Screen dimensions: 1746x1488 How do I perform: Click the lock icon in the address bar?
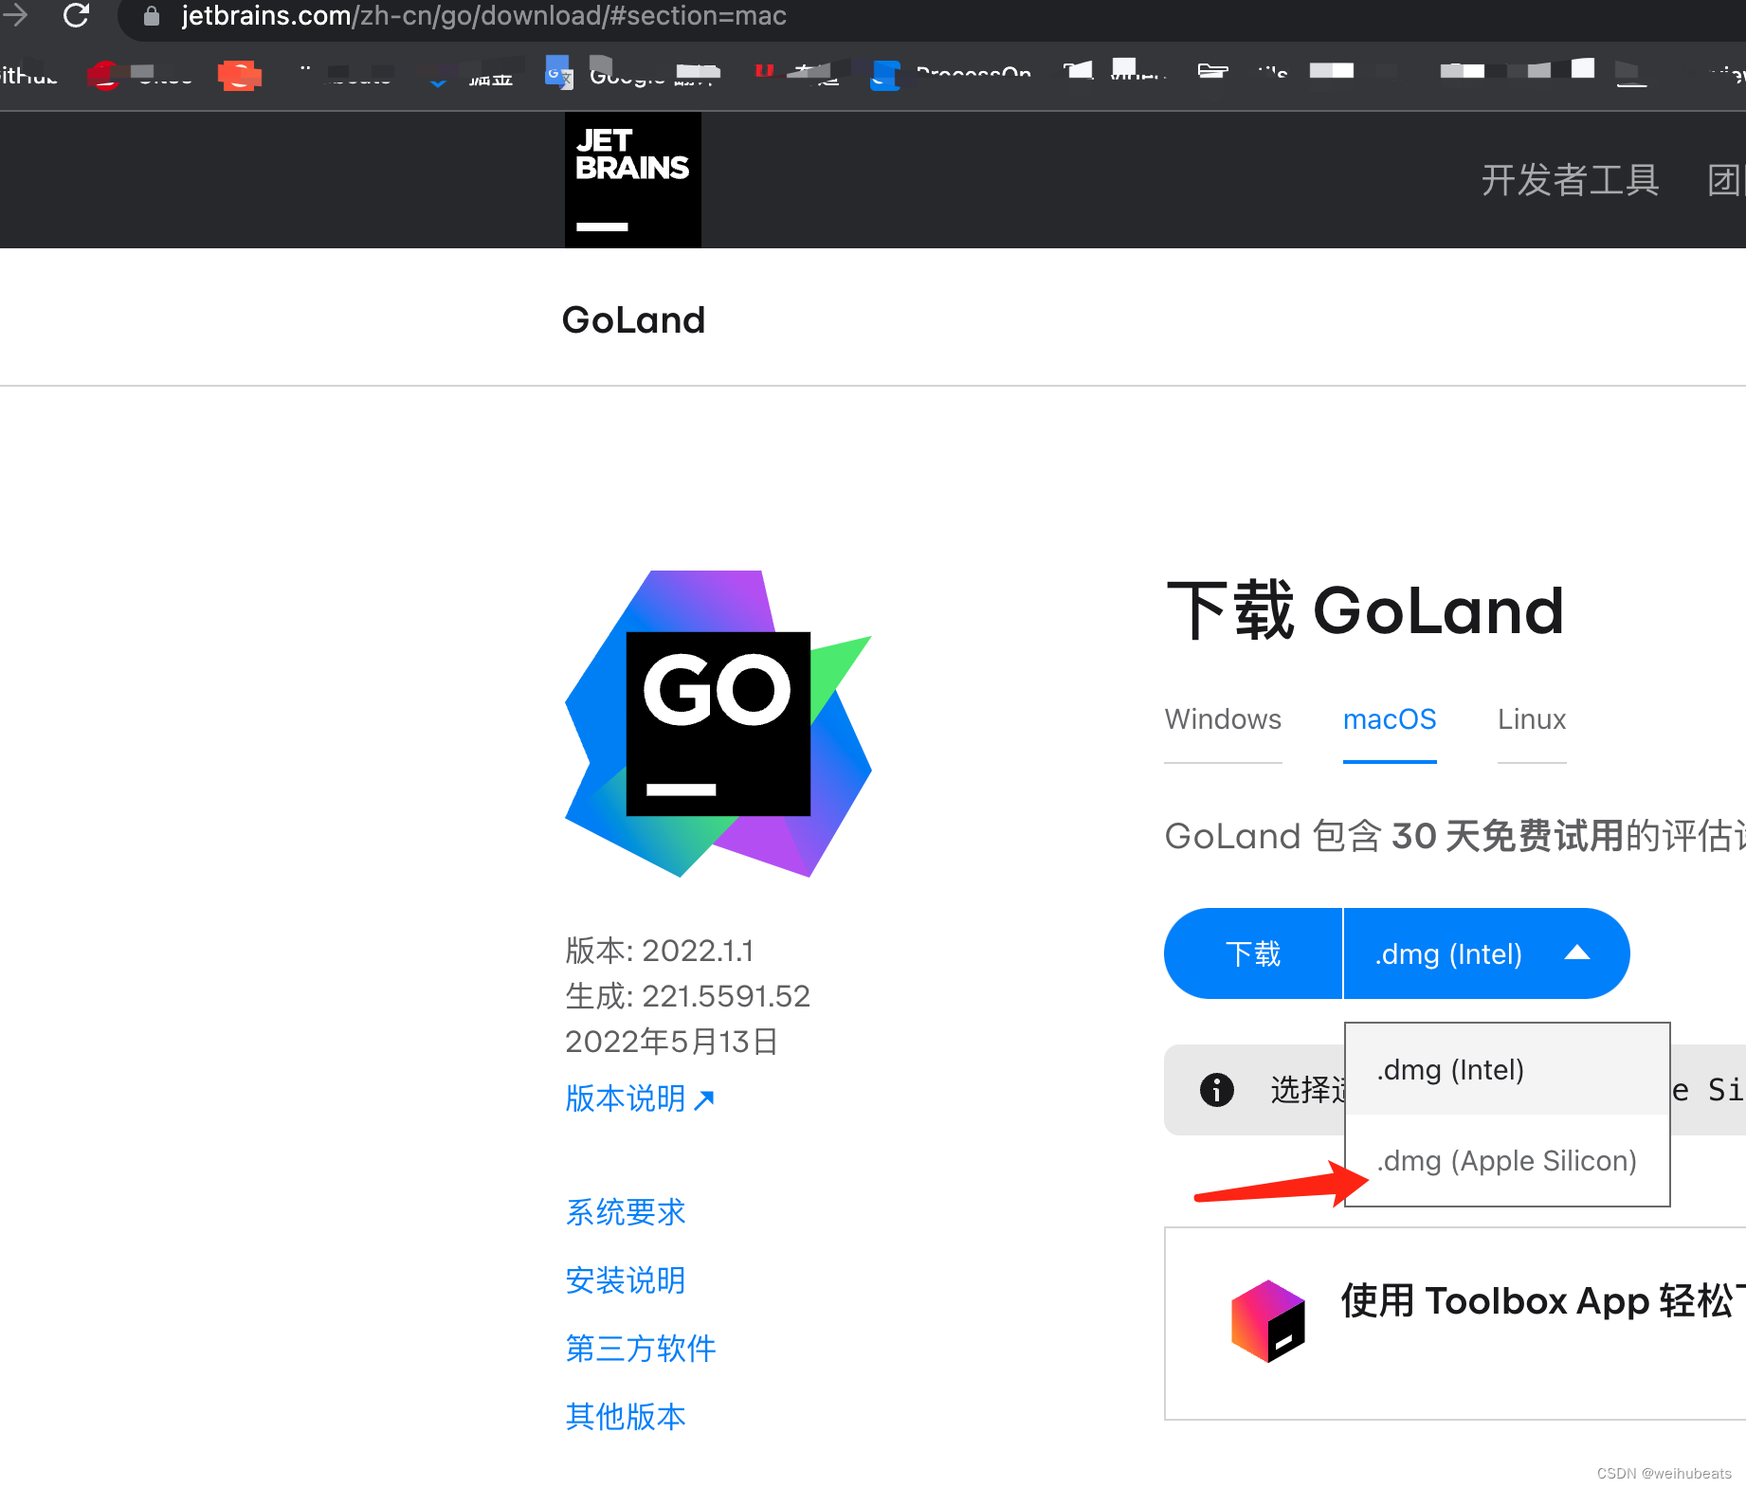point(151,16)
